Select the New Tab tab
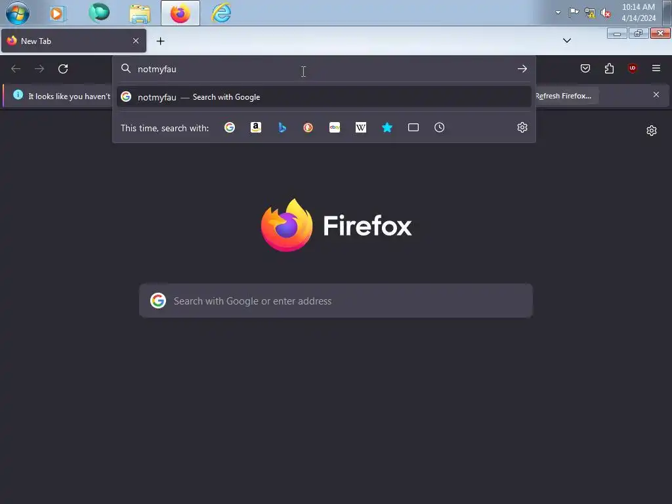The height and width of the screenshot is (504, 672). point(73,41)
